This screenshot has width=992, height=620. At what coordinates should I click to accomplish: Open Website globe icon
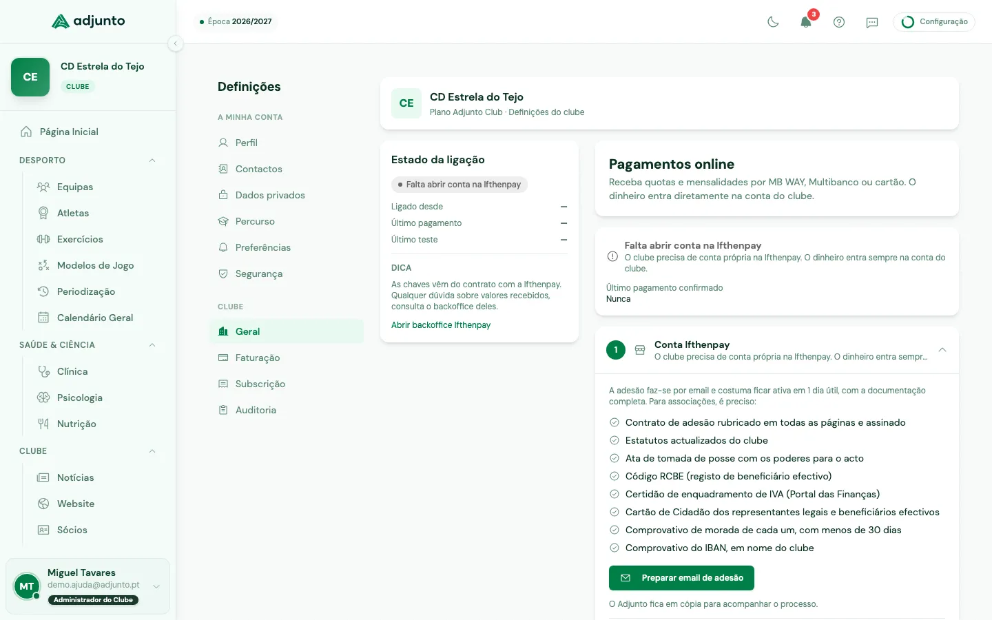43,504
